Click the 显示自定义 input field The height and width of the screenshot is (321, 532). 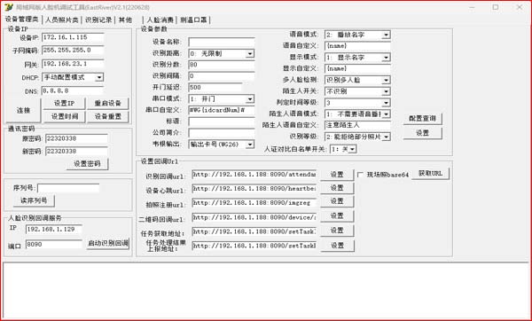(x=357, y=68)
